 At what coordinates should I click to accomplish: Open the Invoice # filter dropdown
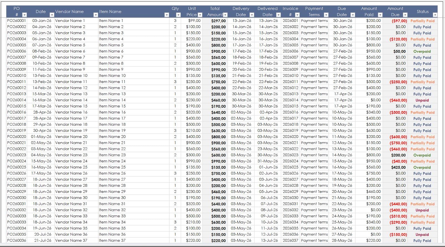tap(297, 15)
